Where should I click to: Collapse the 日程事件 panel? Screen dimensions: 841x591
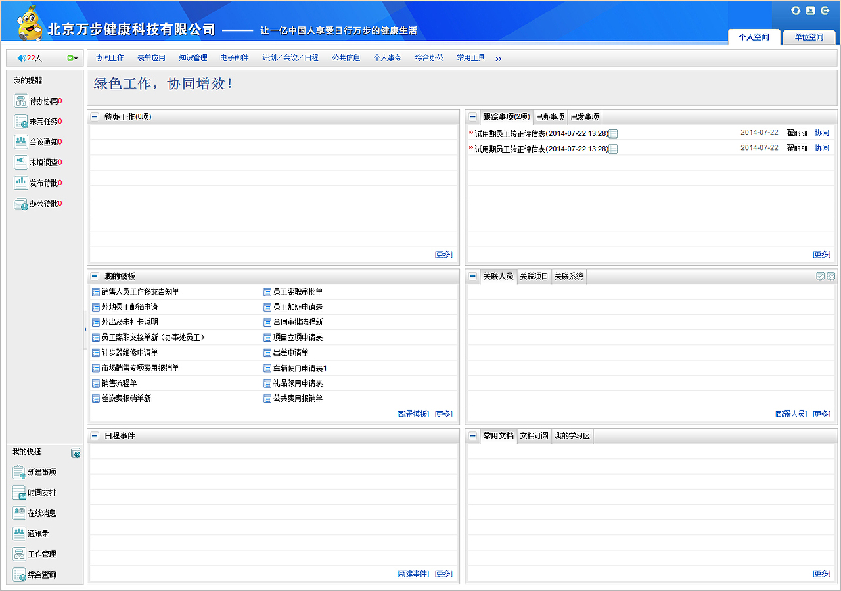(x=95, y=436)
